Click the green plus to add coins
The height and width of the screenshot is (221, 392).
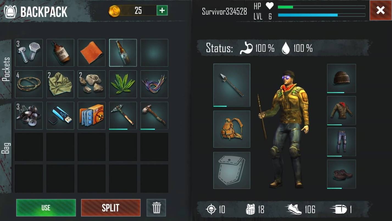[x=162, y=11]
